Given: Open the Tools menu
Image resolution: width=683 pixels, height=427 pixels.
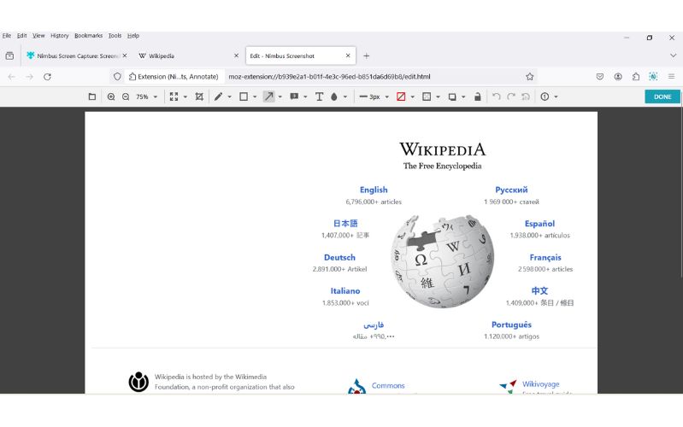Looking at the screenshot, I should point(115,36).
